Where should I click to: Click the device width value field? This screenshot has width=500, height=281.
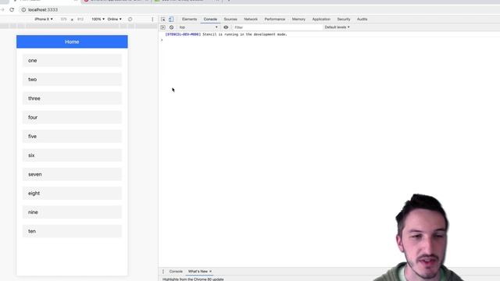(64, 19)
